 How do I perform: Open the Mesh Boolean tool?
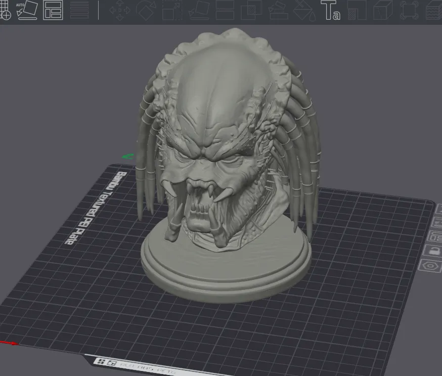[251, 10]
